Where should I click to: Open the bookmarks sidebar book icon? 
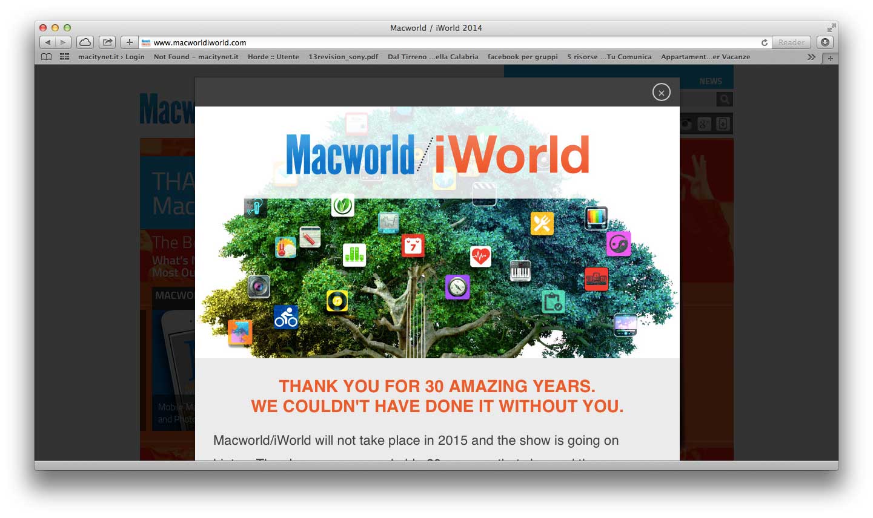click(47, 57)
